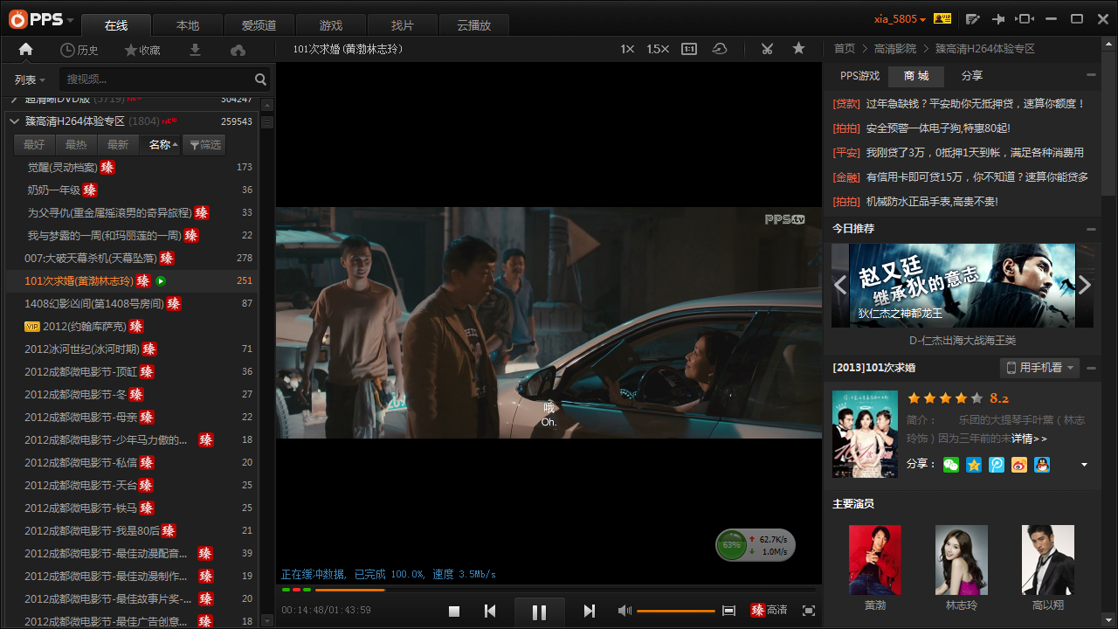This screenshot has height=629, width=1118.
Task: Open the 历史 history list
Action: pos(79,50)
